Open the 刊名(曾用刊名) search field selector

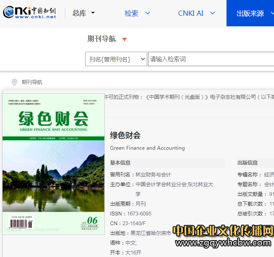[x=116, y=59]
